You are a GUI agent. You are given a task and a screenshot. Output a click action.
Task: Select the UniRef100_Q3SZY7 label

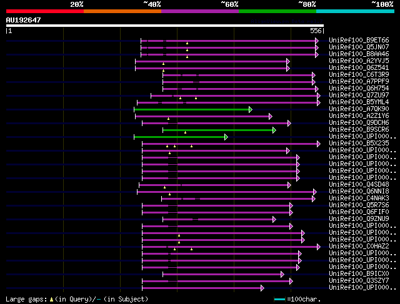(359, 281)
